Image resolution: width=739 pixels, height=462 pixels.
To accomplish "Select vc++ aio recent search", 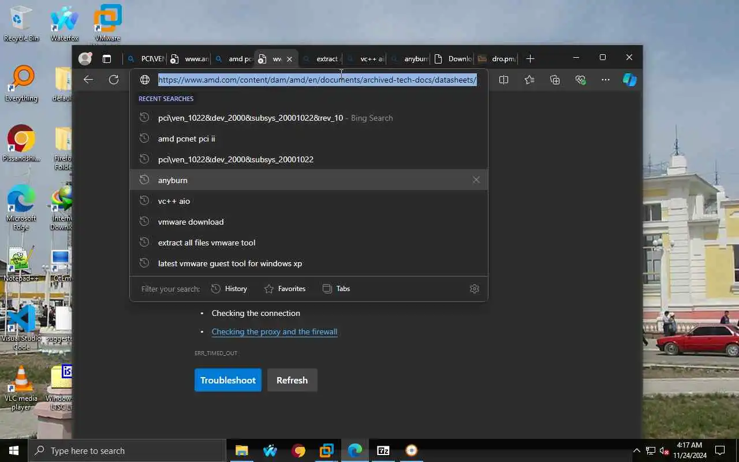I will pyautogui.click(x=309, y=201).
